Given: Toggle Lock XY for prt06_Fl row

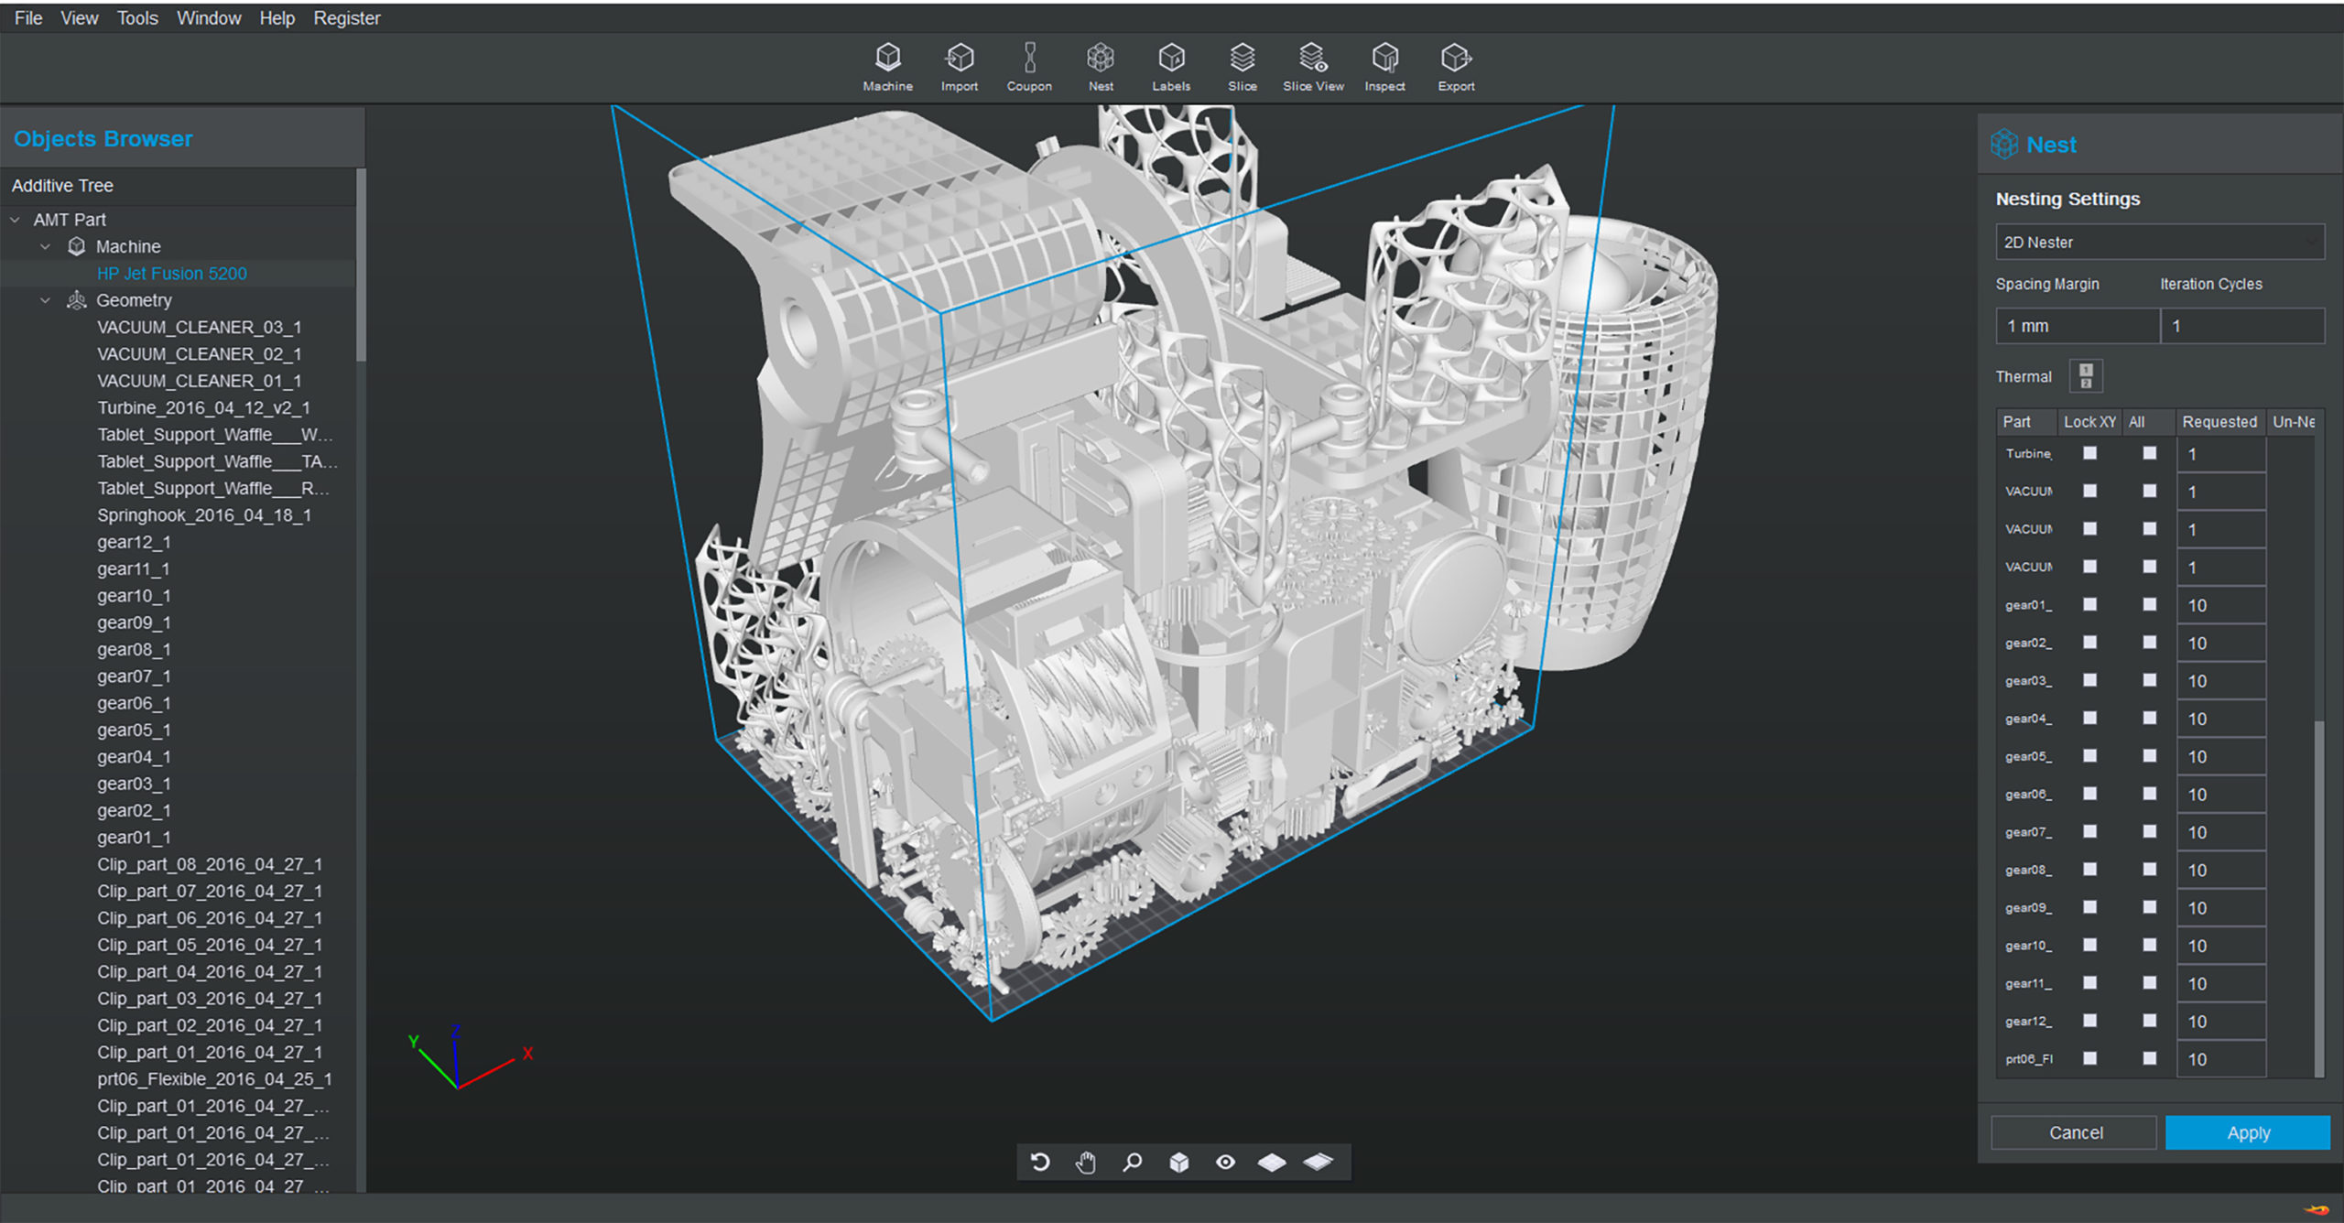Looking at the screenshot, I should tap(2089, 1058).
